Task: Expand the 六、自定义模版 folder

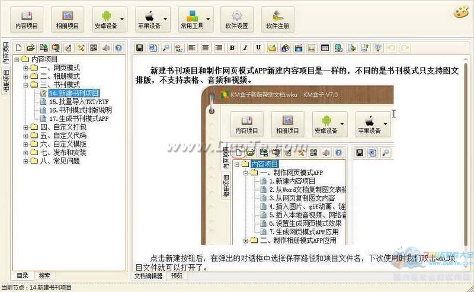Action: 26,144
